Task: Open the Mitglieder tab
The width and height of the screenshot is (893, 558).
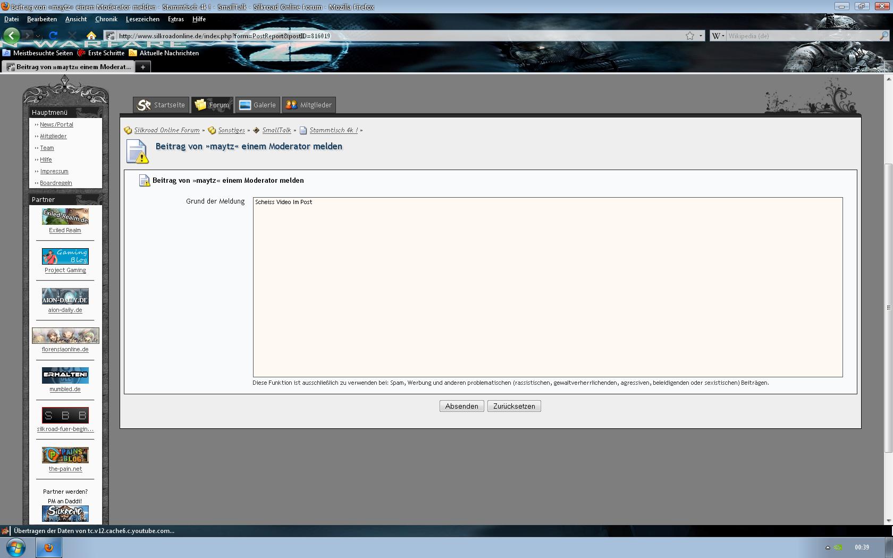Action: pyautogui.click(x=309, y=105)
